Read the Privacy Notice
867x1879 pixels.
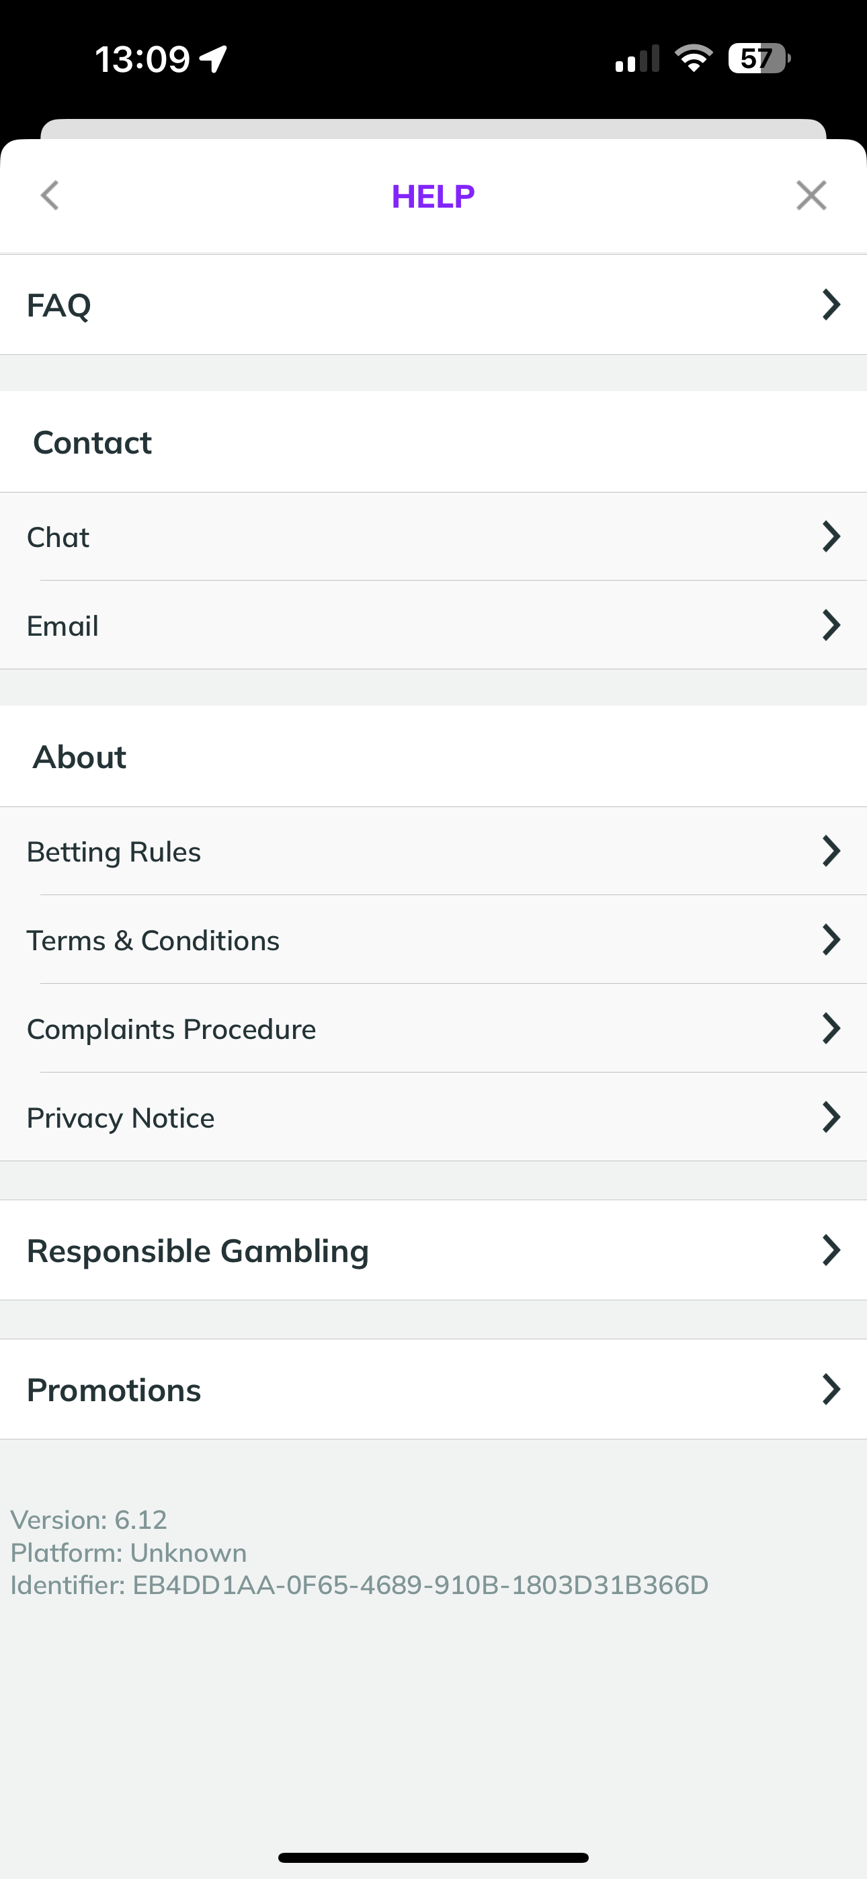point(121,1118)
